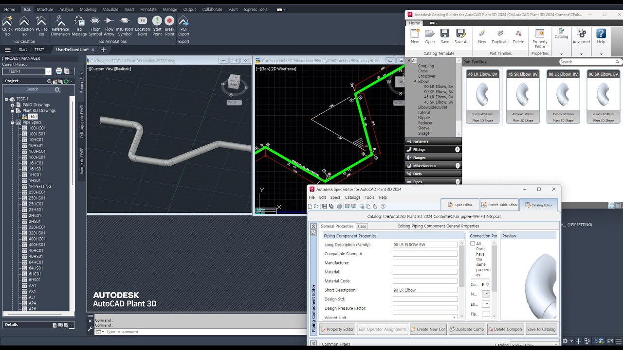Click Open in the Catalog Builder ribbon
Viewport: 623px width, 350px height.
pyautogui.click(x=430, y=36)
